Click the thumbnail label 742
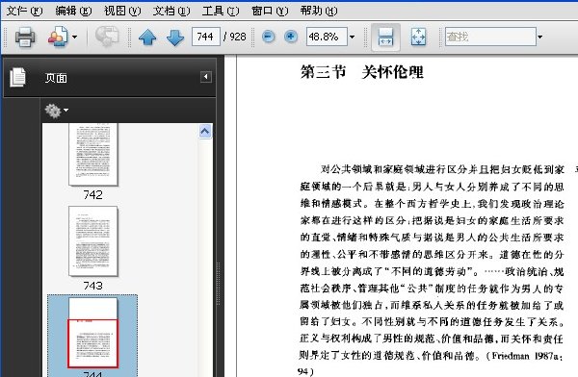 [92, 195]
